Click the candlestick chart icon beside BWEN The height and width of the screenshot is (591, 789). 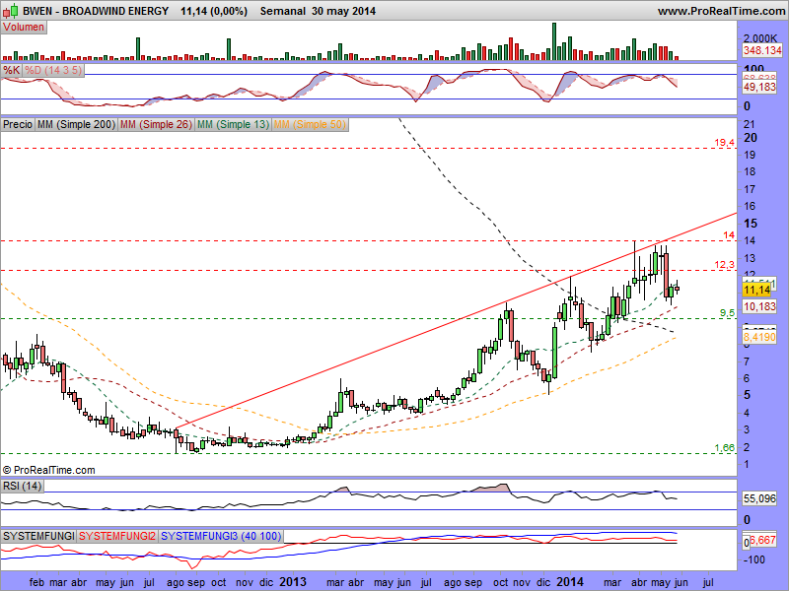click(11, 11)
